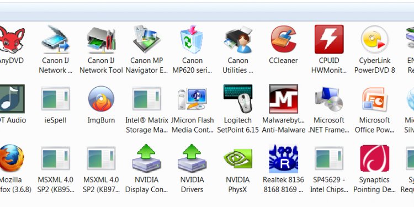Click the SP45629 - Intel Chipset icon
This screenshot has height=207, width=414.
329,158
